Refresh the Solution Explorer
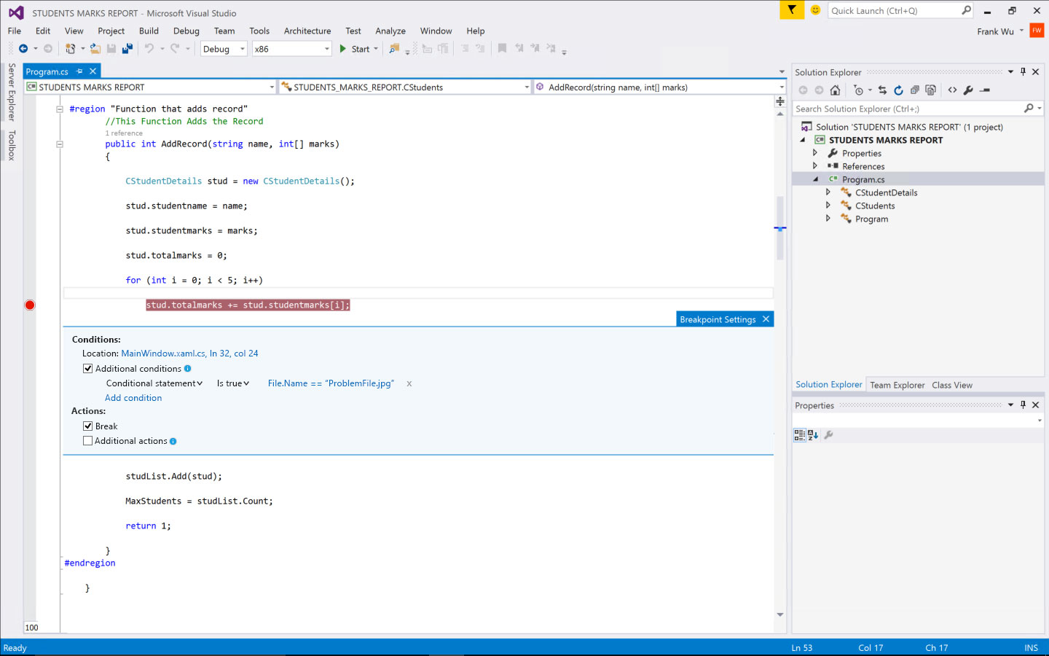 [x=898, y=90]
